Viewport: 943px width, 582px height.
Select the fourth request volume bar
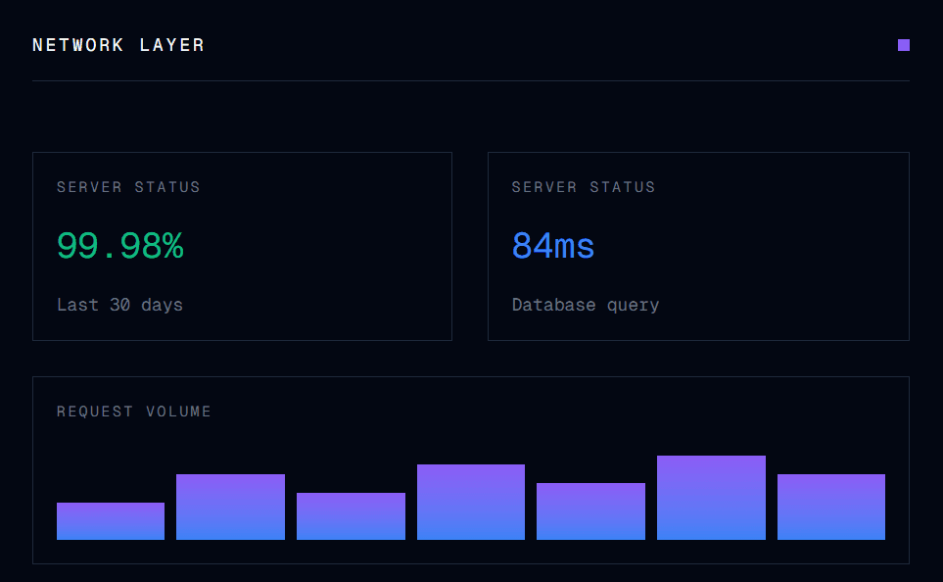[471, 502]
